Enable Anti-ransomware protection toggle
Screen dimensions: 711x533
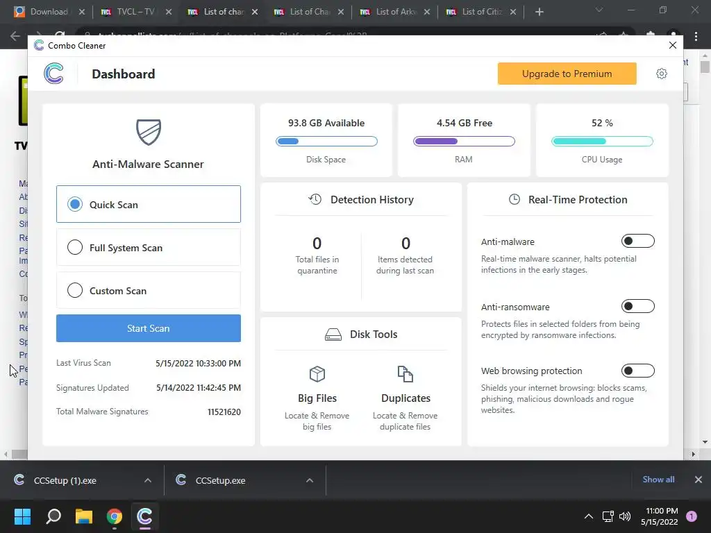637,306
